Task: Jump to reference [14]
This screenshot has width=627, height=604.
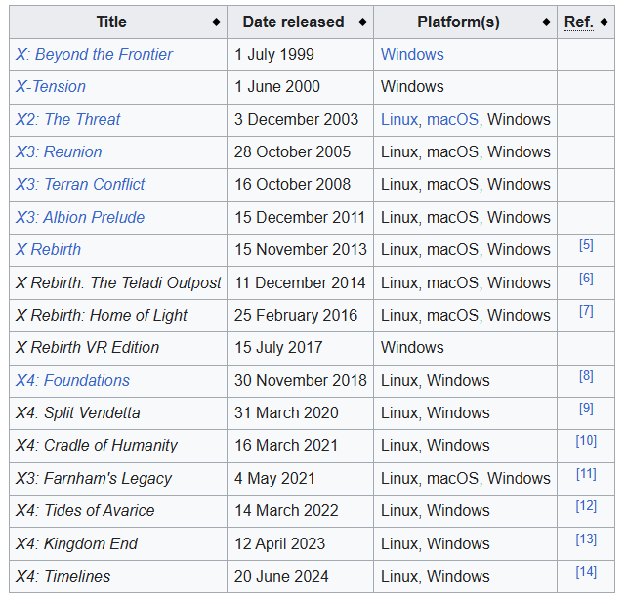Action: point(586,572)
